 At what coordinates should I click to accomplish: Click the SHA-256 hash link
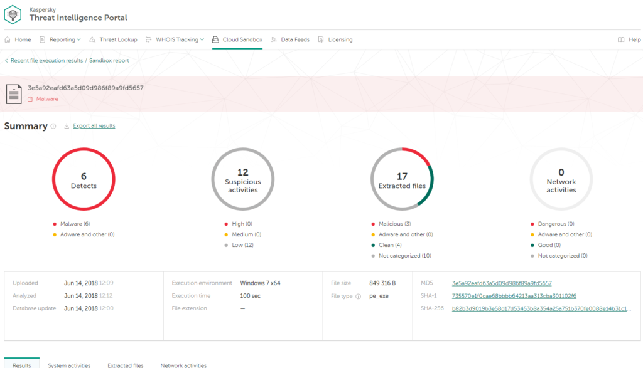pyautogui.click(x=540, y=308)
